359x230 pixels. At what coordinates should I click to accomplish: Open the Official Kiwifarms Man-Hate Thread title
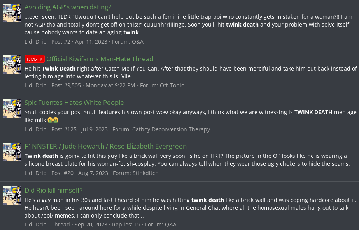tap(100, 59)
